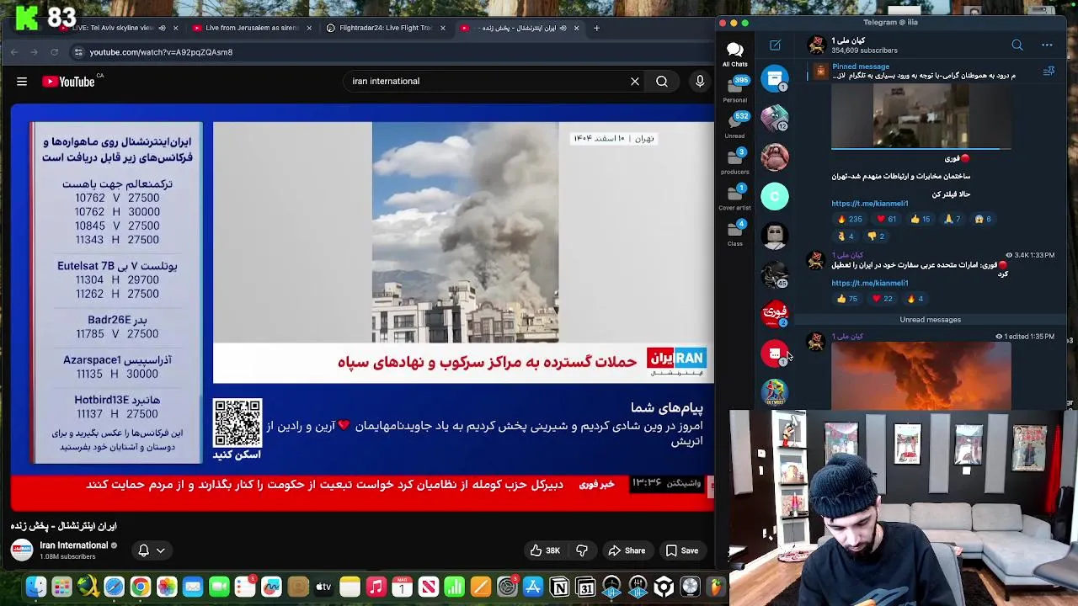Close the Live from Jerusalem tab

[x=309, y=28]
